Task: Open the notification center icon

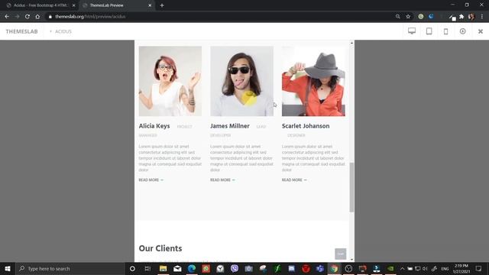Action: tap(478, 268)
